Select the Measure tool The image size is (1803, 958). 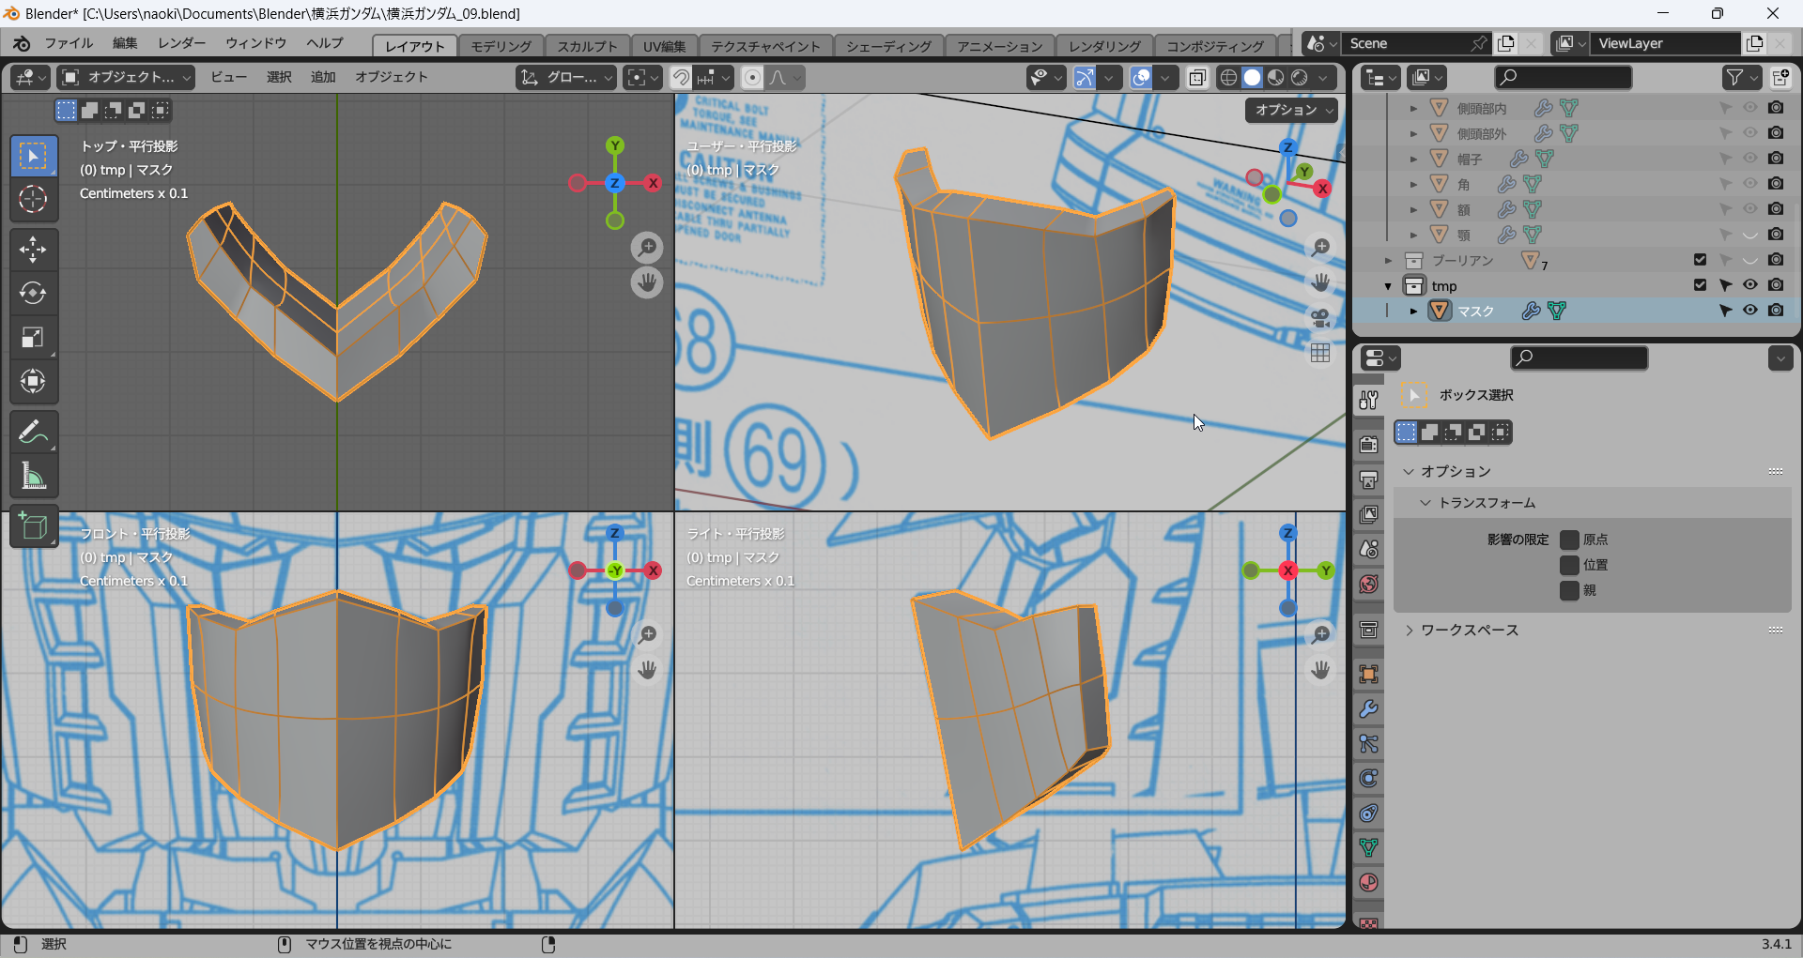pyautogui.click(x=33, y=477)
